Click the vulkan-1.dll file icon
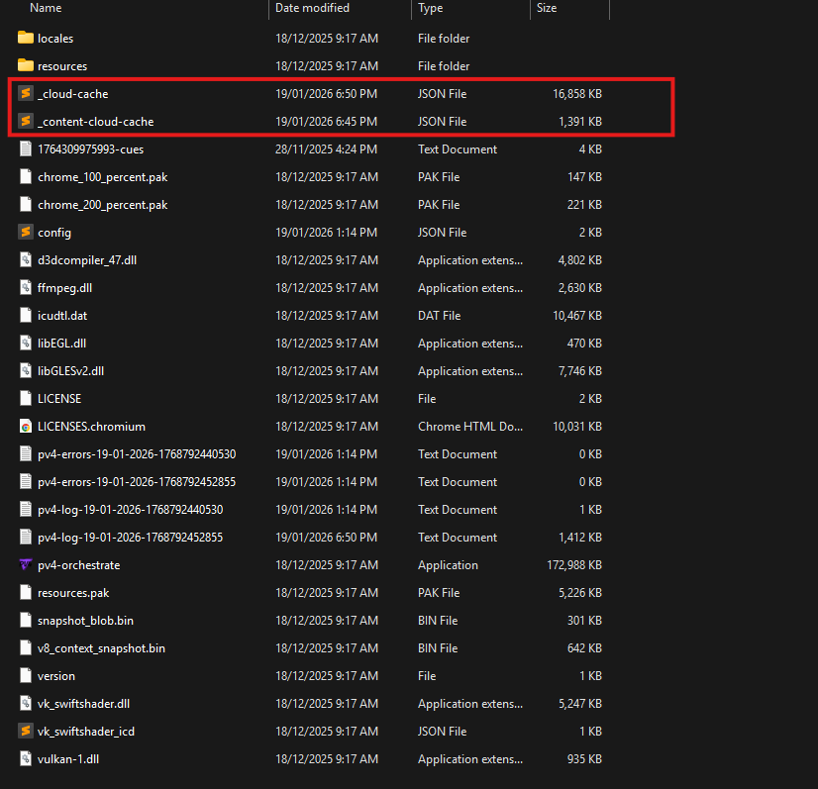The height and width of the screenshot is (789, 818). click(26, 758)
